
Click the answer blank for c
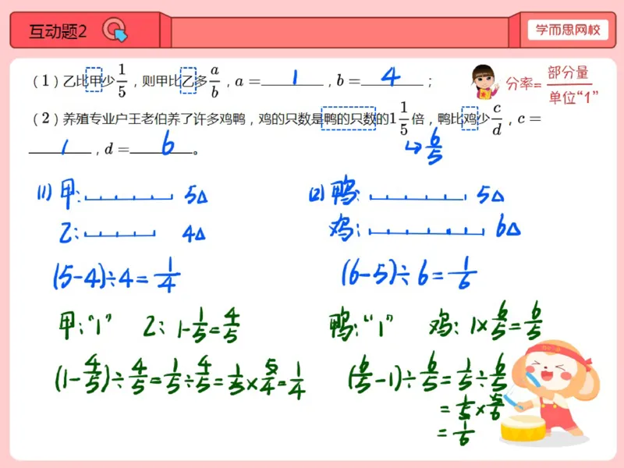pyautogui.click(x=60, y=147)
